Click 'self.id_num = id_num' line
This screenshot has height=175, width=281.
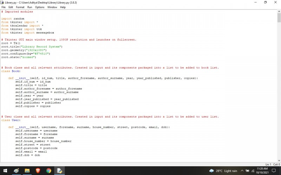pyautogui.click(x=33, y=82)
